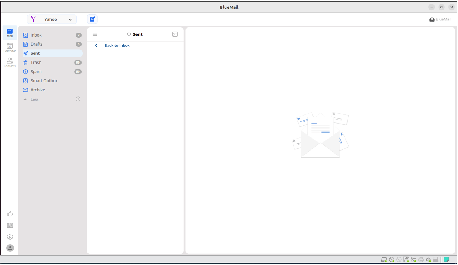Open the Inbox folder
Viewport: 458px width, 265px height.
coord(52,35)
